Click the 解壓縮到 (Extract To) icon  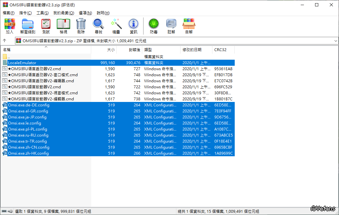tap(28, 26)
